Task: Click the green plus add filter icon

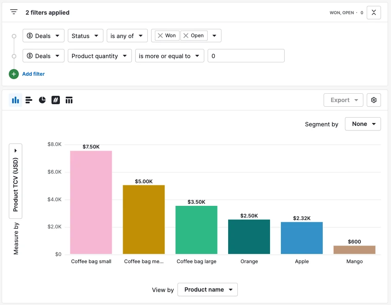Action: pyautogui.click(x=14, y=74)
